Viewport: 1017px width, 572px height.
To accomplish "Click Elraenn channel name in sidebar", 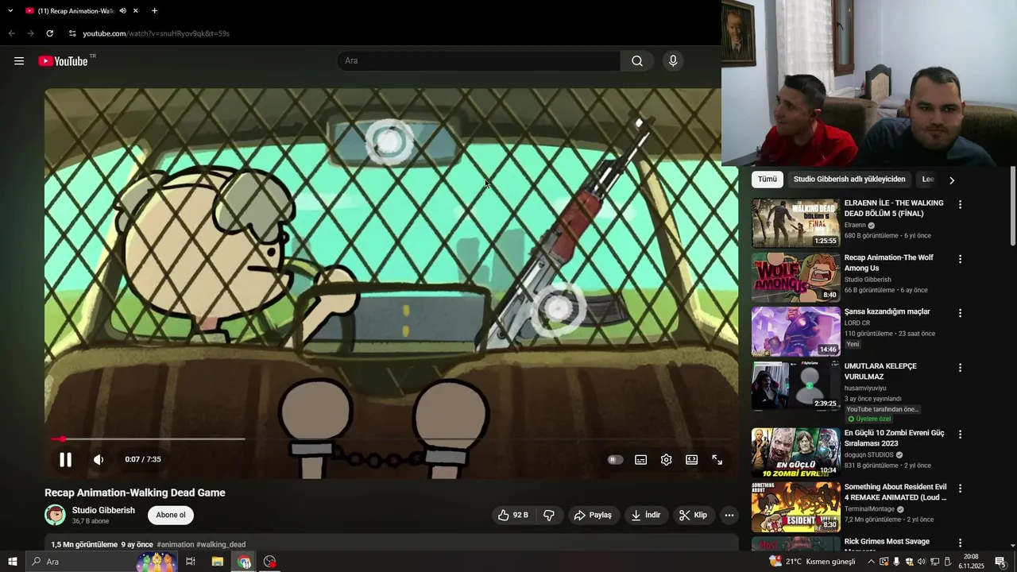I will click(855, 226).
